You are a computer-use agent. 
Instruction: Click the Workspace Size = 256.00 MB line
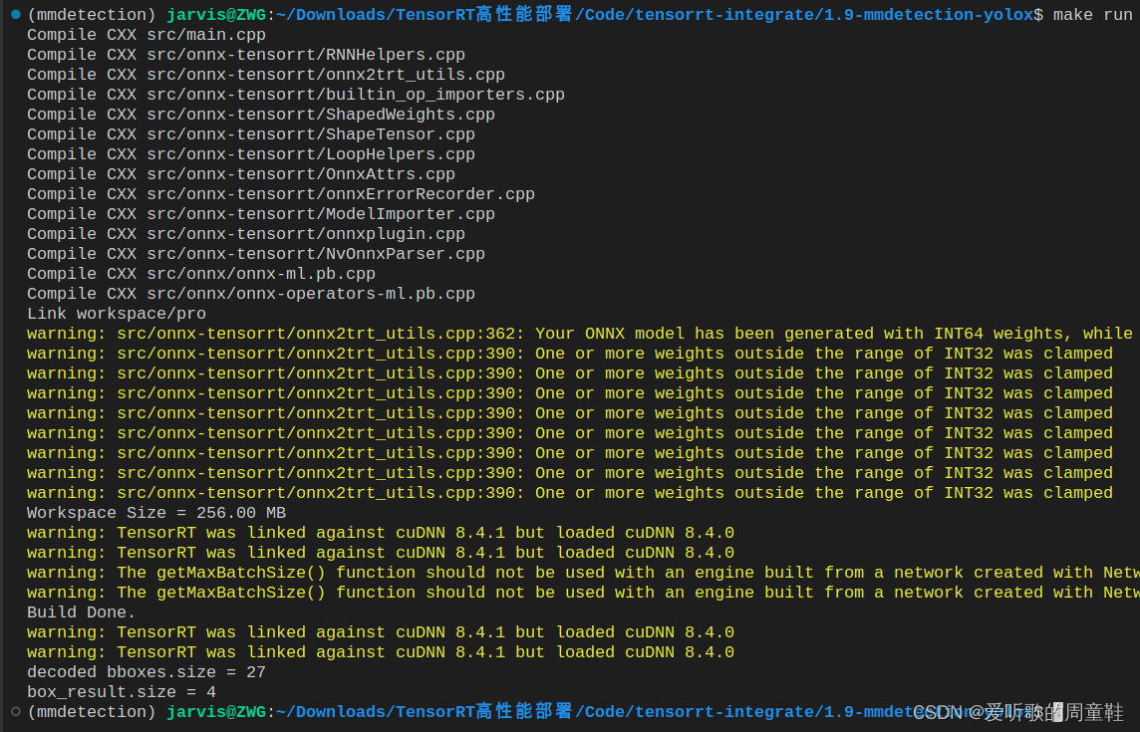point(156,512)
